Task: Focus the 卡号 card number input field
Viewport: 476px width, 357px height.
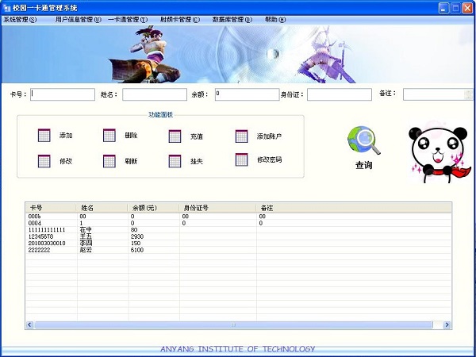Action: pyautogui.click(x=63, y=94)
